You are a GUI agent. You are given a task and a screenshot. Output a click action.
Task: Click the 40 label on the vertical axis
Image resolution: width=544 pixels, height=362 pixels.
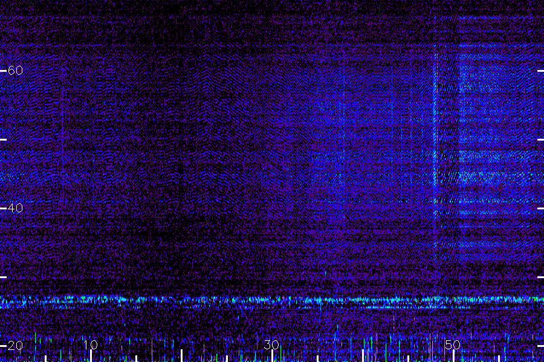15,208
